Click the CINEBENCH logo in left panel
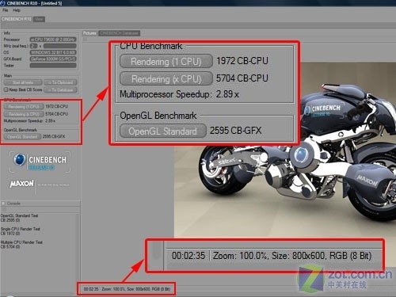This screenshot has height=297, width=396. [x=40, y=162]
